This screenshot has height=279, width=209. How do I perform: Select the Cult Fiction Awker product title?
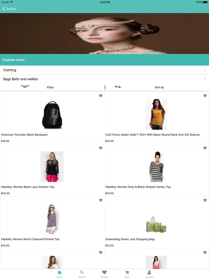pyautogui.click(x=152, y=135)
